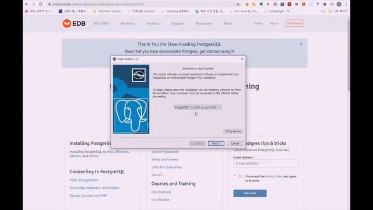This screenshot has height=210, width=373.
Task: Open the Orangedigm bookmark
Action: (x=277, y=11)
